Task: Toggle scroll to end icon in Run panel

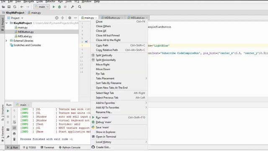Action: (x=14, y=128)
